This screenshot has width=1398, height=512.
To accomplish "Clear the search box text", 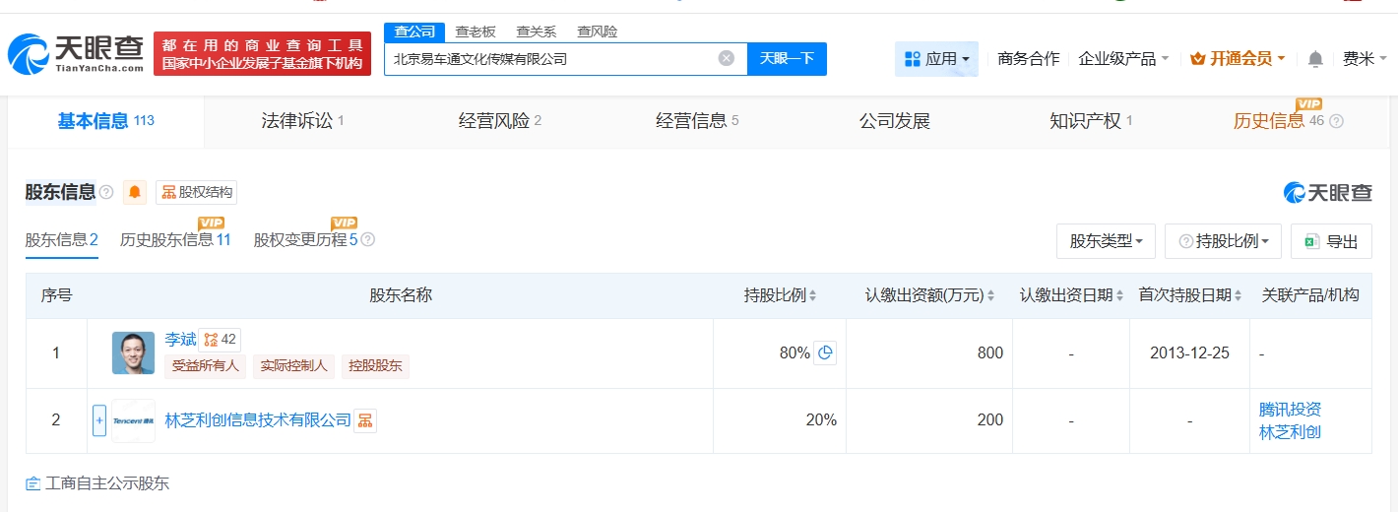I will (x=727, y=58).
